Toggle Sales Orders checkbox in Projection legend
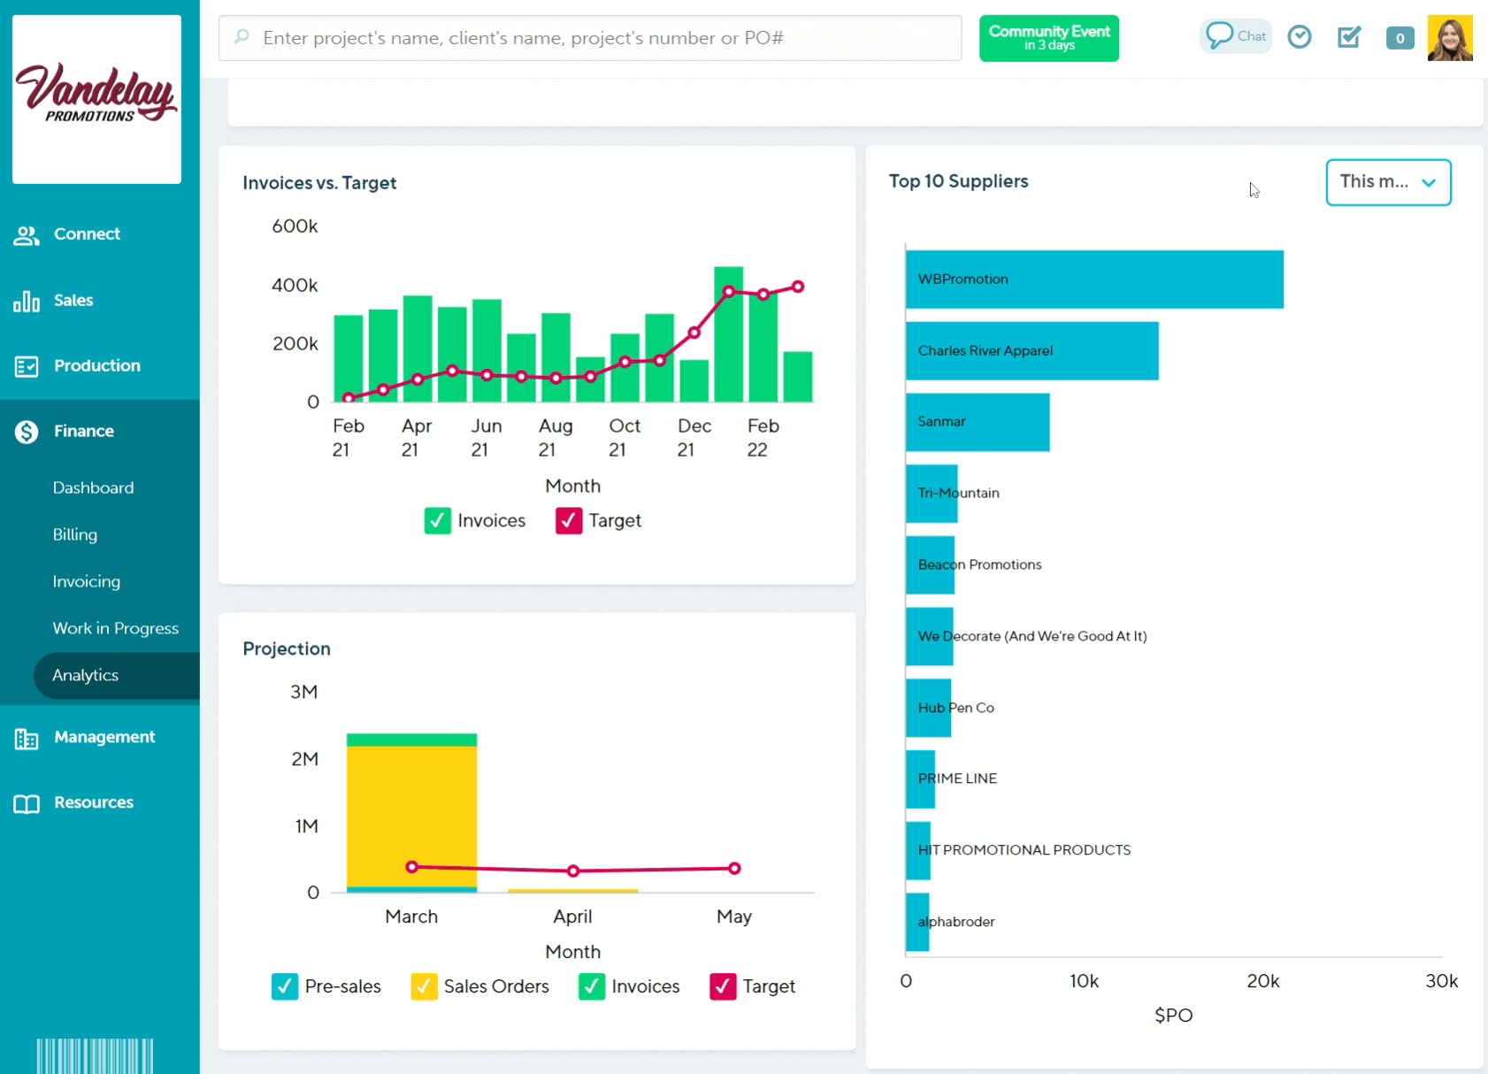The image size is (1488, 1074). 424,986
